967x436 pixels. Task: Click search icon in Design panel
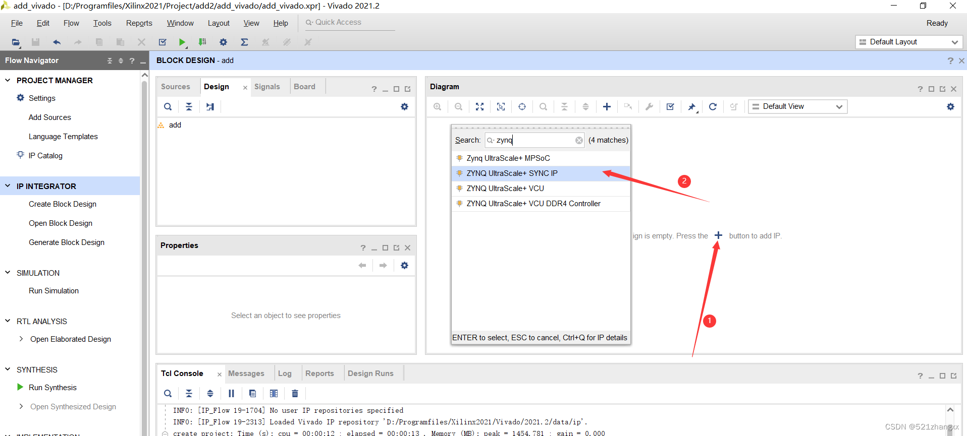(x=168, y=107)
